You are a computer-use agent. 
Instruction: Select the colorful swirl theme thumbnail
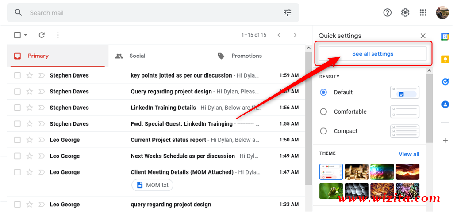tap(382, 172)
